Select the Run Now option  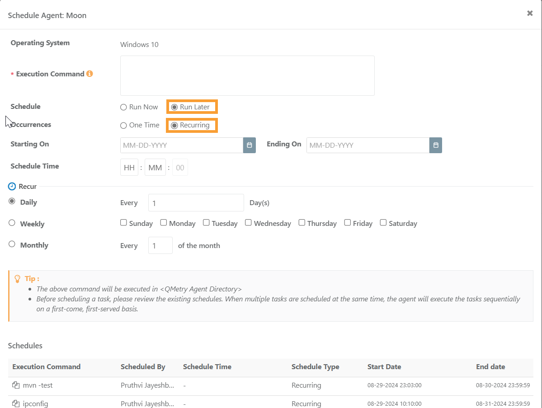(123, 107)
